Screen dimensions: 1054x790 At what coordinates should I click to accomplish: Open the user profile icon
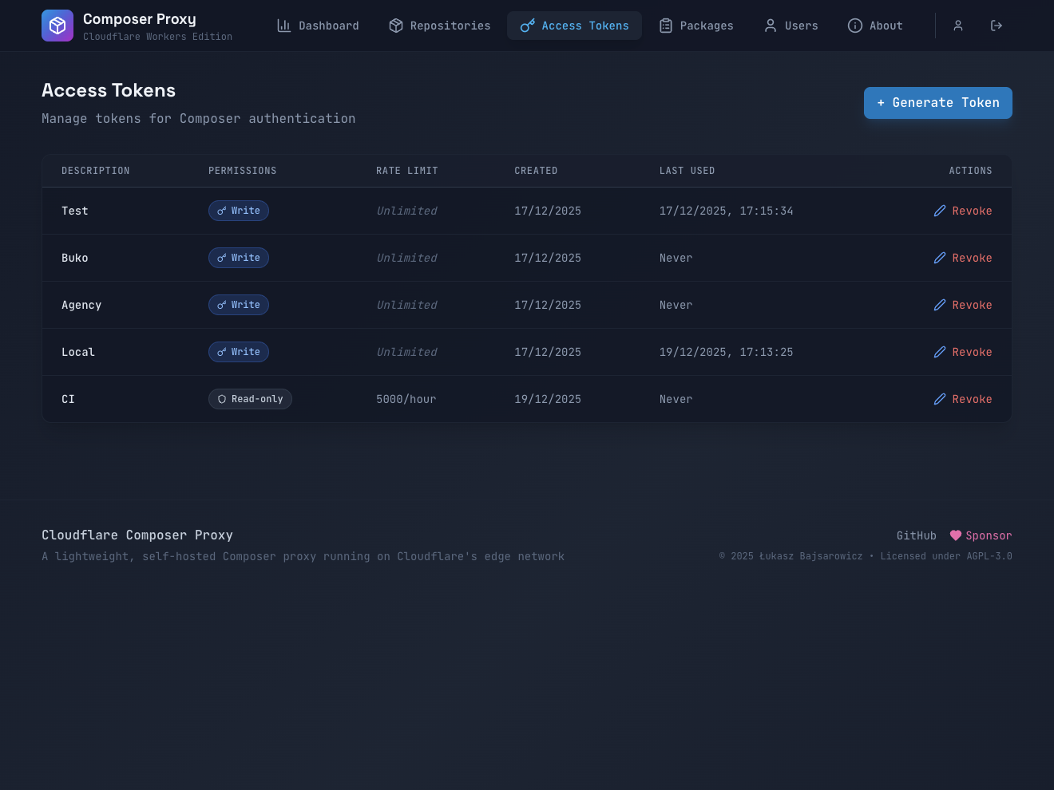coord(958,26)
